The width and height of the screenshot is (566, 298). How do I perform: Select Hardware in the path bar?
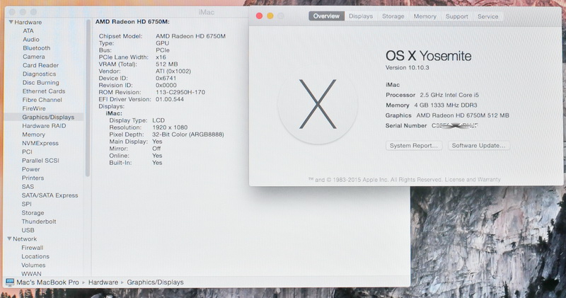[x=103, y=282]
